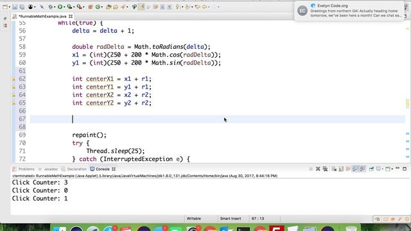Open the Coverage dropdown arrow
Image resolution: width=411 pixels, height=231 pixels.
click(74, 7)
